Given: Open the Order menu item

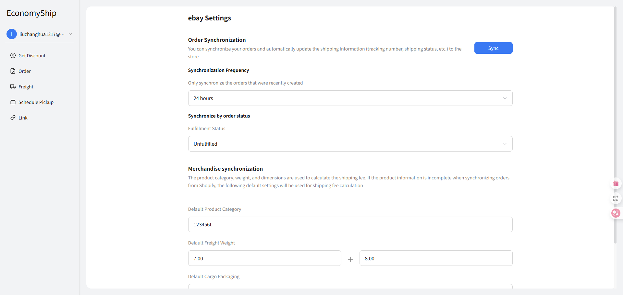Looking at the screenshot, I should (x=25, y=71).
